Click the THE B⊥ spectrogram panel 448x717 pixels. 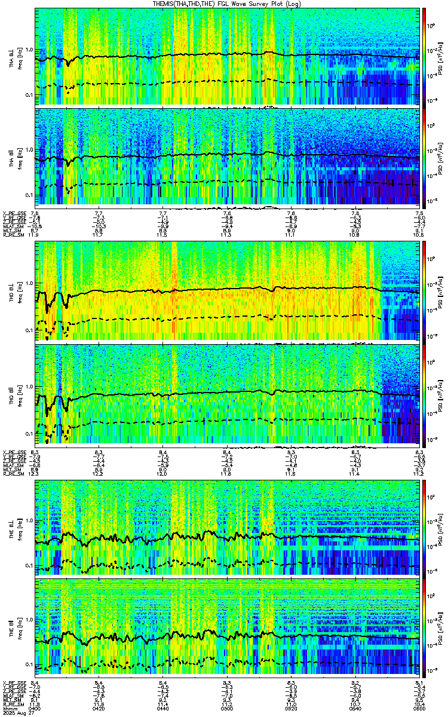tap(226, 527)
